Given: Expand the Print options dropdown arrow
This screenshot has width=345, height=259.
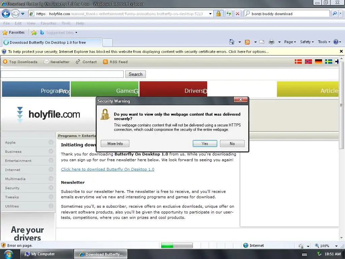Looking at the screenshot, I should click(x=279, y=42).
